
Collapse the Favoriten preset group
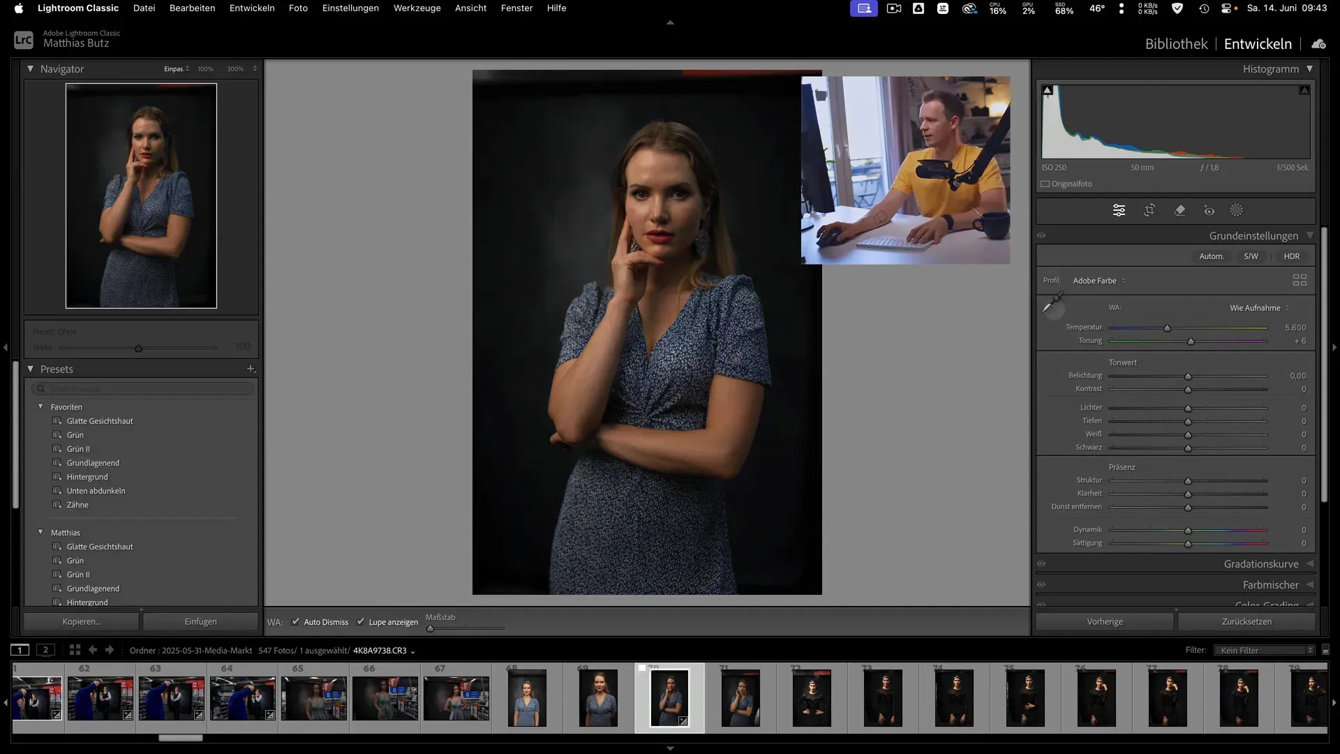[x=40, y=406]
